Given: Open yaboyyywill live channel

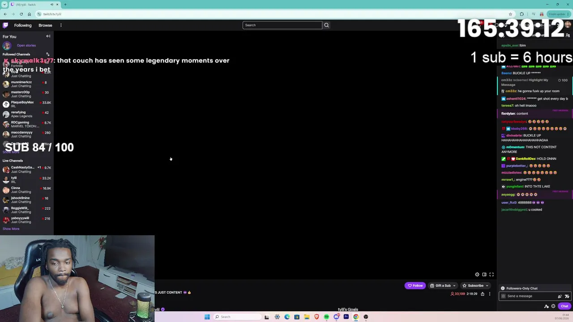Looking at the screenshot, I should 27,220.
